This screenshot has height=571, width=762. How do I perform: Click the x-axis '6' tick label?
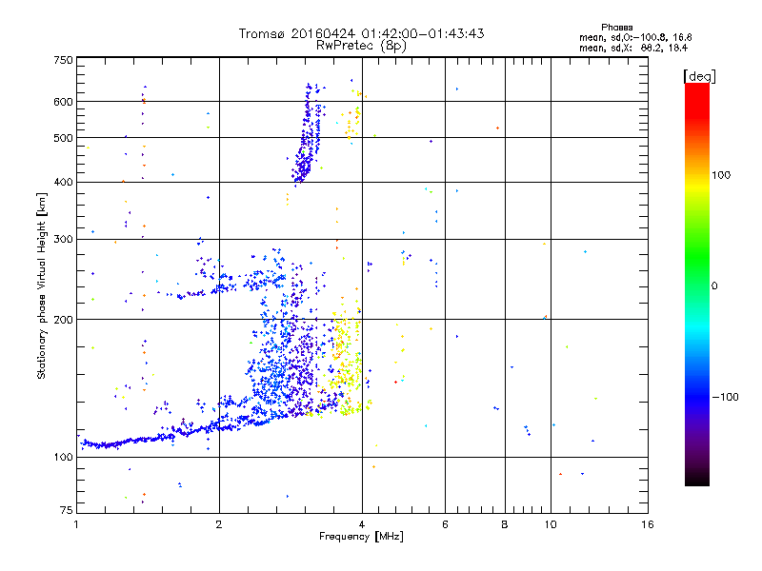tap(445, 524)
